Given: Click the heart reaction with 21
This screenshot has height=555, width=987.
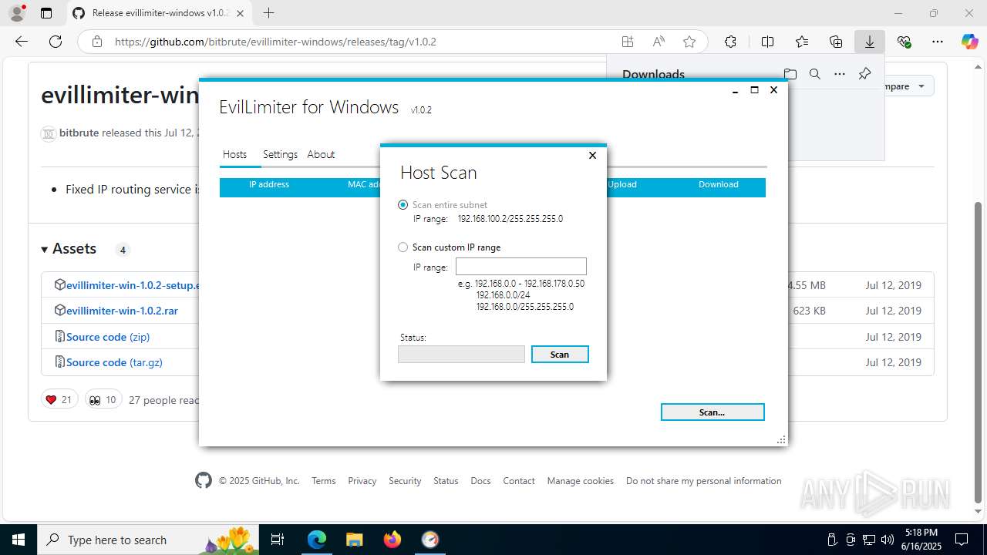Looking at the screenshot, I should [x=59, y=399].
